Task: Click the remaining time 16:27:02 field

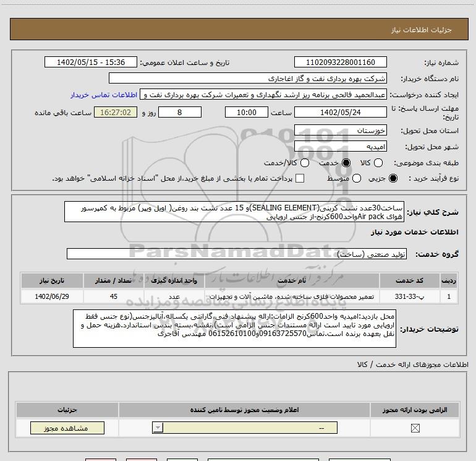Action: pyautogui.click(x=116, y=112)
